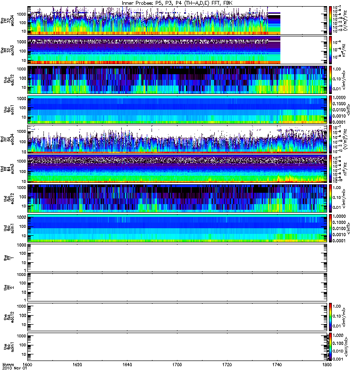This screenshot has width=354, height=378.
Task: Select the thd fff 64 scm3 spectrogram panel
Action: point(177,169)
